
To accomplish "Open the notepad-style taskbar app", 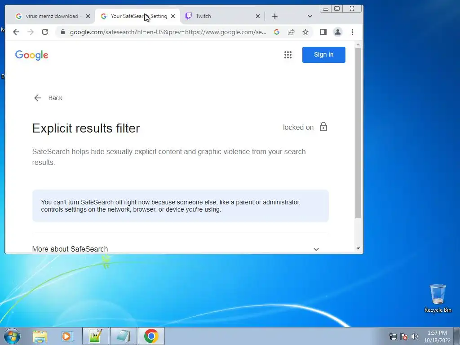I will tap(123, 336).
